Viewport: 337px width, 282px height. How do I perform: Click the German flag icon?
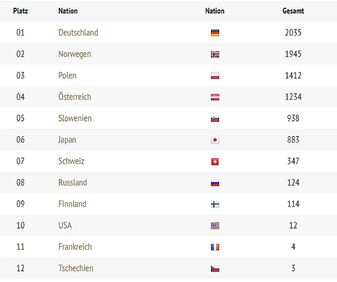215,33
